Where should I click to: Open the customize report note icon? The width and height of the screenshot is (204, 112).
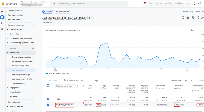[x=183, y=18]
